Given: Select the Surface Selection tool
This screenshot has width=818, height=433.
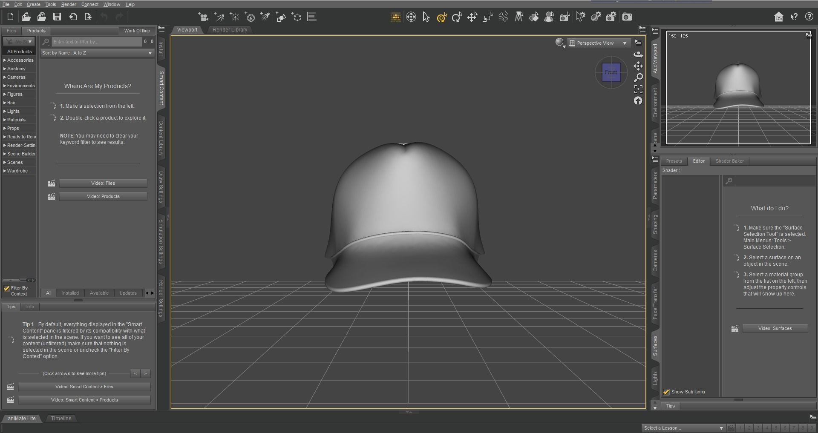Looking at the screenshot, I should point(534,17).
